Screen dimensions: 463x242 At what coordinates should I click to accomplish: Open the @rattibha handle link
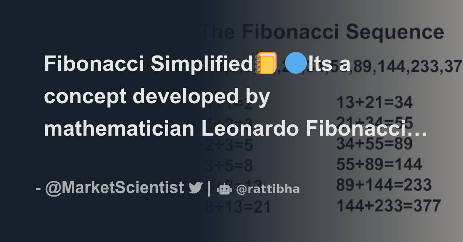pyautogui.click(x=267, y=189)
